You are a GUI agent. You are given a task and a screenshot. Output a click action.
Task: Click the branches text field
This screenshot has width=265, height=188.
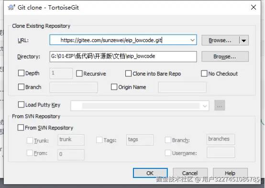click(221, 140)
